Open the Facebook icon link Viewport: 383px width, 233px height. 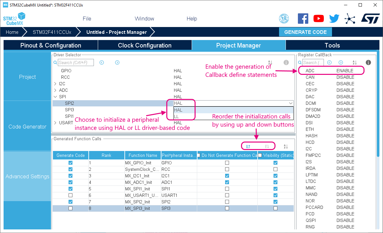click(303, 19)
